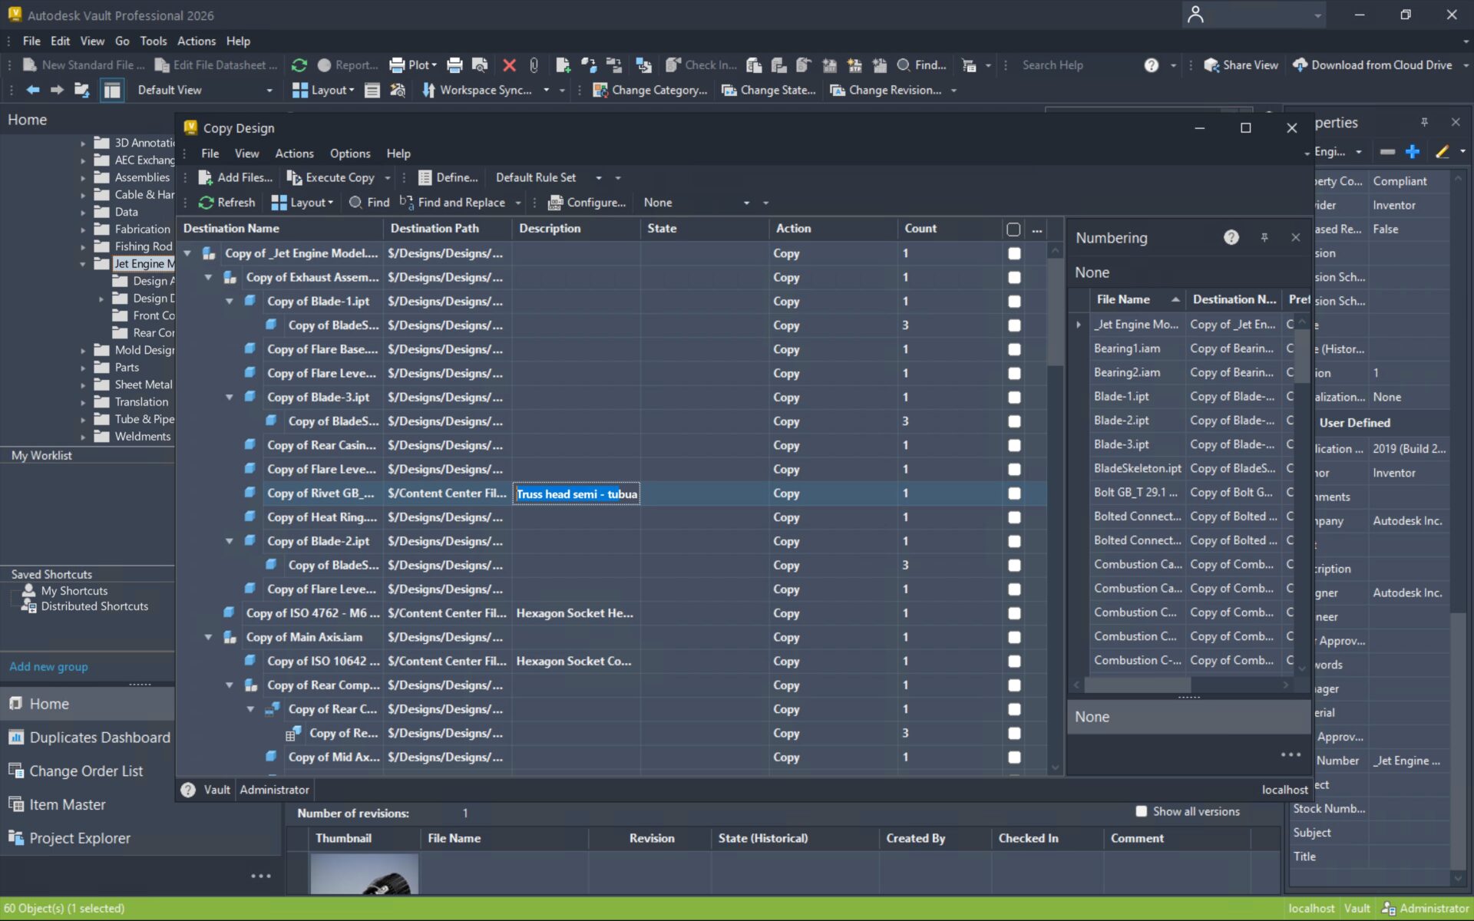The width and height of the screenshot is (1474, 921).
Task: Toggle Show all versions checkbox
Action: click(1142, 811)
